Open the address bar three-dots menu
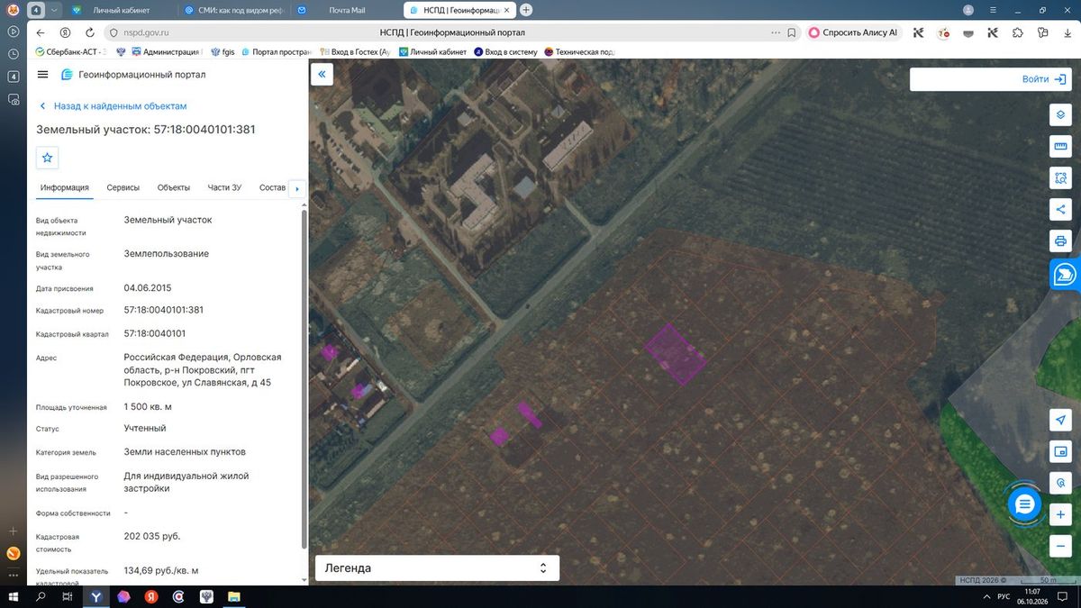This screenshot has width=1081, height=608. coord(776,32)
